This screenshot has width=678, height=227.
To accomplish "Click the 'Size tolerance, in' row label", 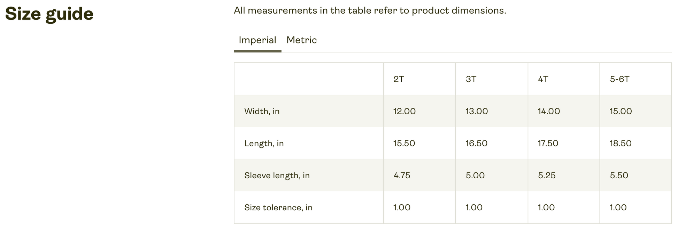I will pyautogui.click(x=278, y=208).
